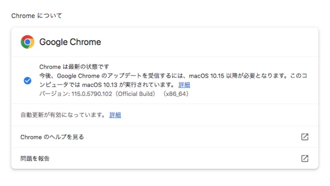Viewport: 330px width, 186px height.
Task: Click the Official Build label
Action: (136, 94)
